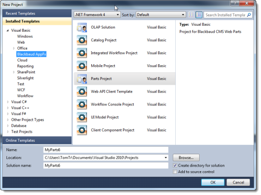
Task: Expand the Visual C# tree node
Action: pyautogui.click(x=8, y=102)
